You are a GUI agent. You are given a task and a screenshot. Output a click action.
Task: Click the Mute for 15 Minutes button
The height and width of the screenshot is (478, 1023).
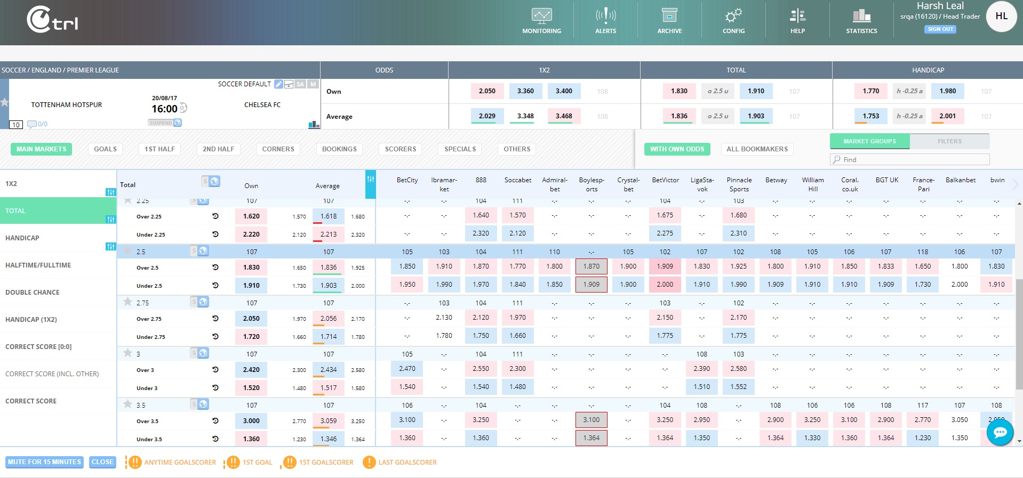[45, 462]
